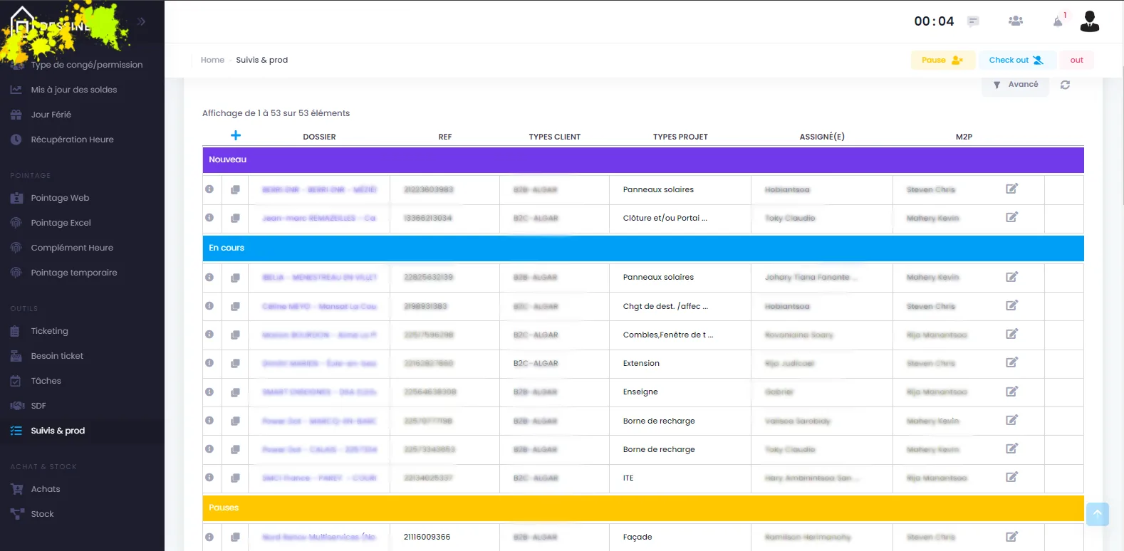Edit icon for ITE row
This screenshot has height=551, width=1124.
click(1011, 477)
